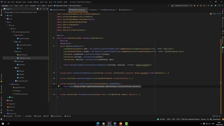Image resolution: width=224 pixels, height=126 pixels.
Task: Hide the Project tool window
Action: click(x=48, y=9)
